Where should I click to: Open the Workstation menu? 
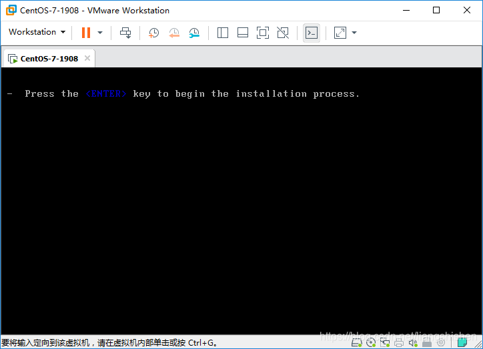click(37, 32)
